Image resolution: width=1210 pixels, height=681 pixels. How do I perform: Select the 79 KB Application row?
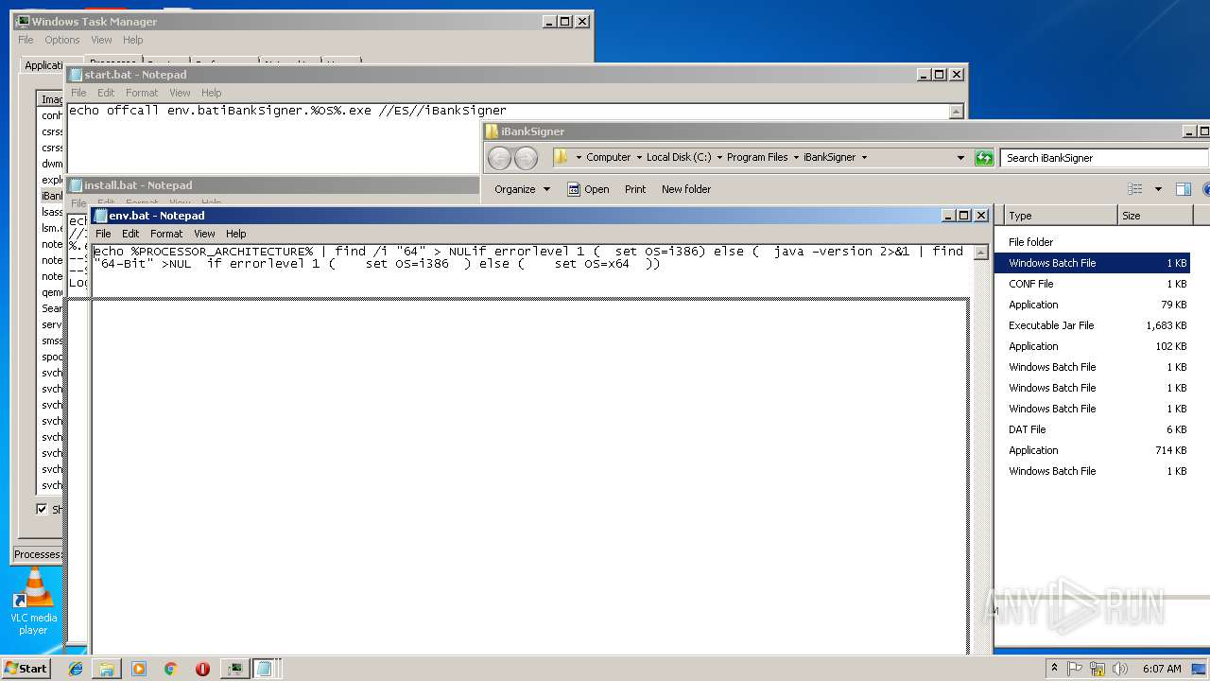click(x=1095, y=305)
